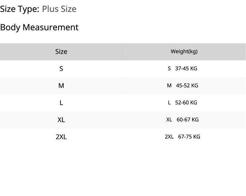Click the Weight(kg) column header
Image resolution: width=246 pixels, height=196 pixels.
tap(184, 52)
